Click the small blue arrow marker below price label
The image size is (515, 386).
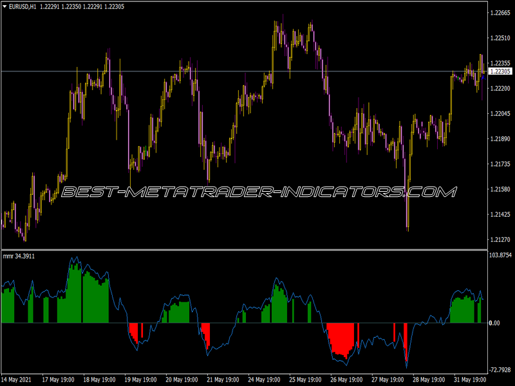pyautogui.click(x=483, y=77)
